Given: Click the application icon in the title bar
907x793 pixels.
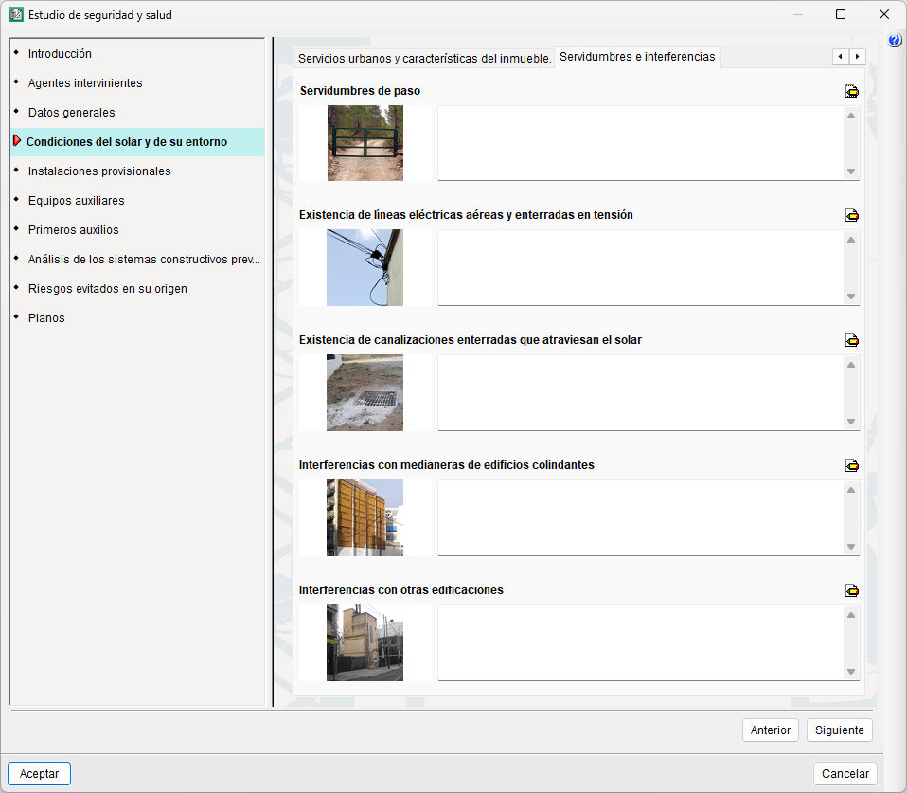Looking at the screenshot, I should click(15, 14).
